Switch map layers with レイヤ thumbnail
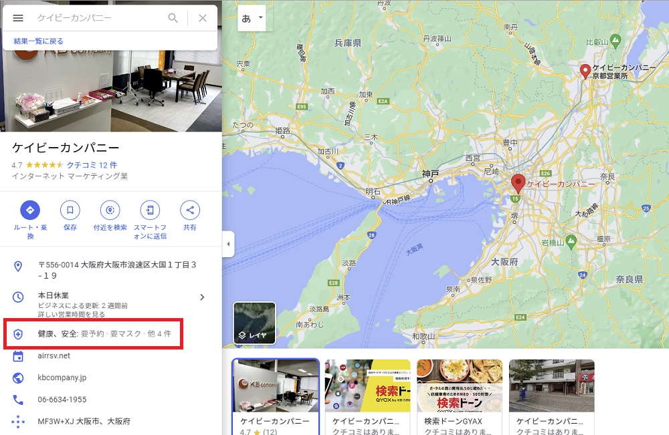Screen dimensions: 669x435 (x=254, y=323)
